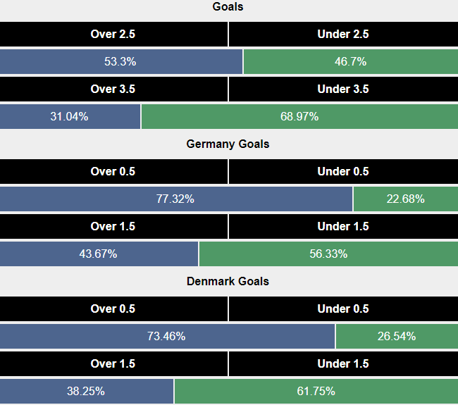Click the 56.33% green bar segment

click(x=328, y=254)
